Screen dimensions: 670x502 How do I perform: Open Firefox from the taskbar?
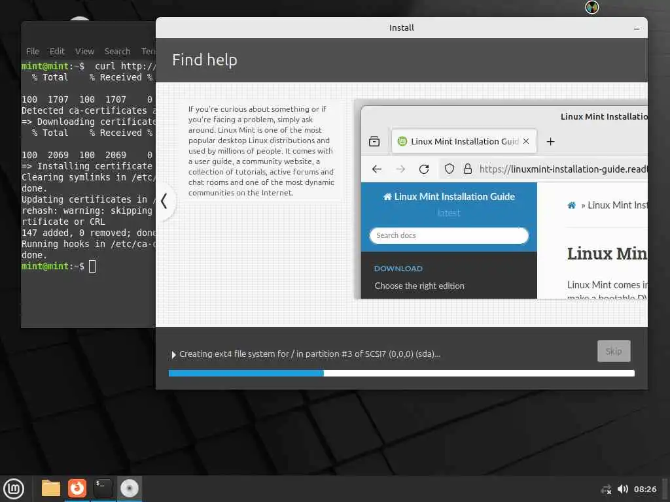click(x=77, y=488)
